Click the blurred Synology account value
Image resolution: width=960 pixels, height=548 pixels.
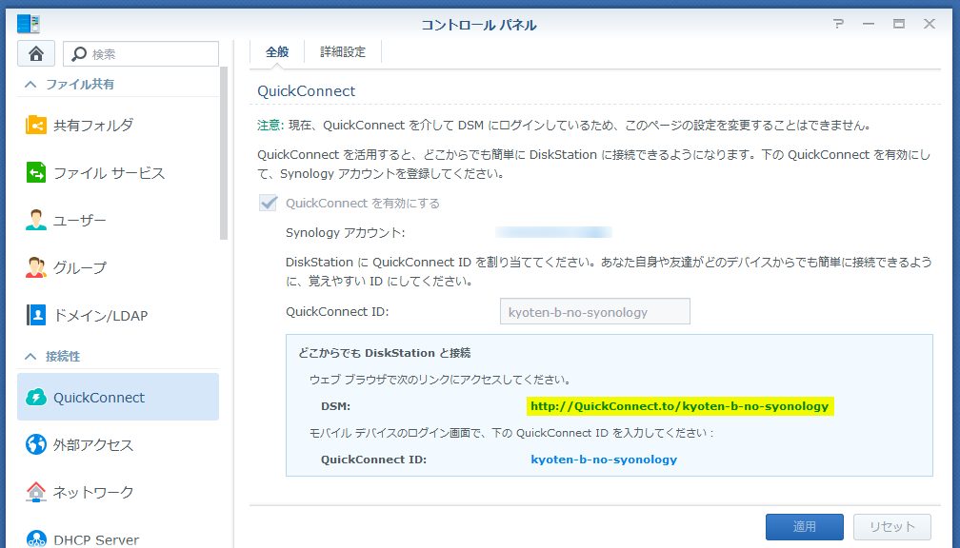[x=553, y=232]
